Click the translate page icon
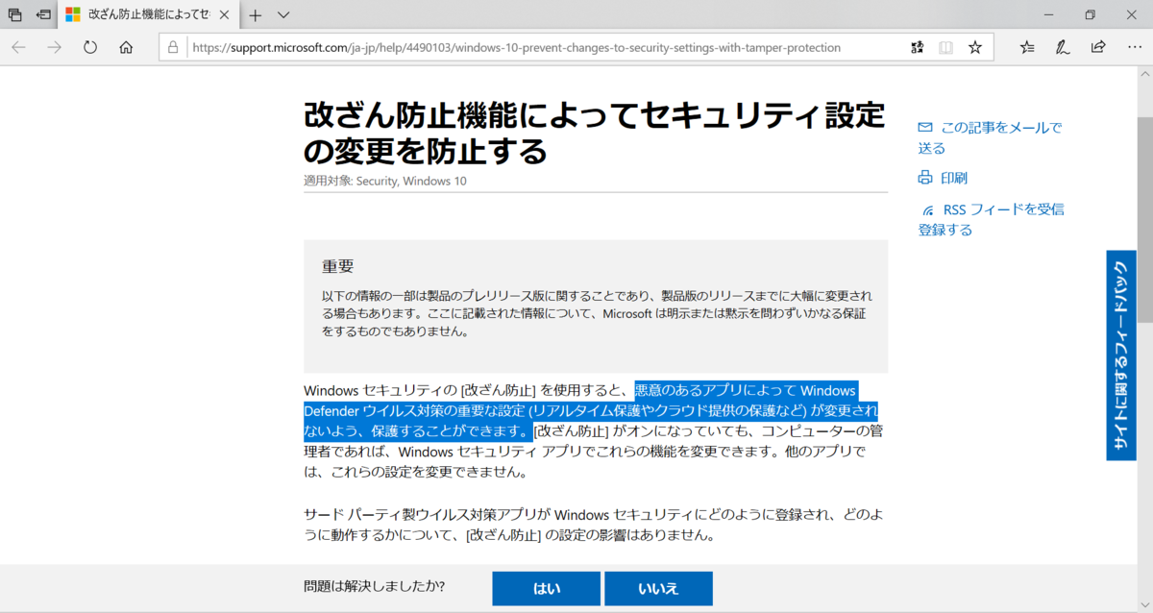Viewport: 1153px width, 613px height. (x=917, y=47)
